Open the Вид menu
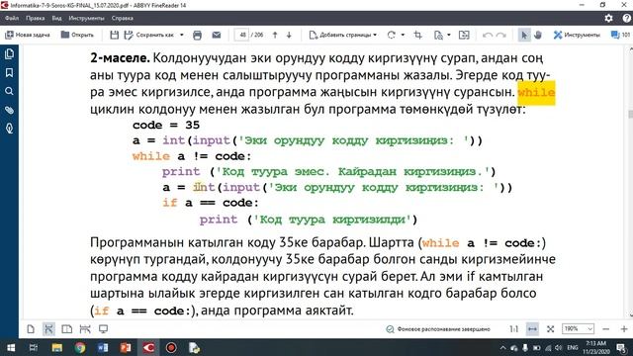 tap(56, 18)
